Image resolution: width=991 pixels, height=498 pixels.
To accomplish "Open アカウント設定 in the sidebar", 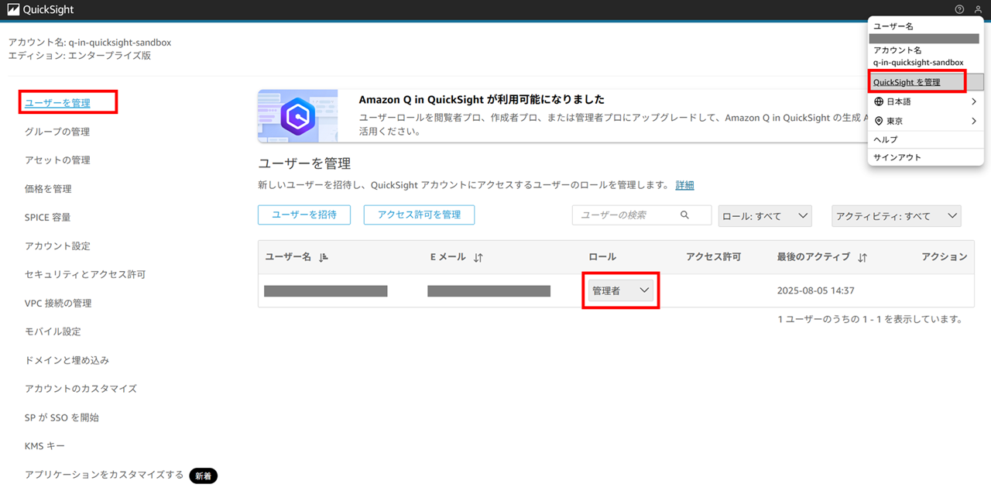I will (57, 246).
